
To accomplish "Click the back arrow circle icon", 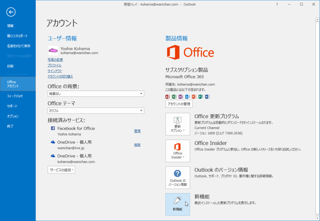I will [11, 12].
